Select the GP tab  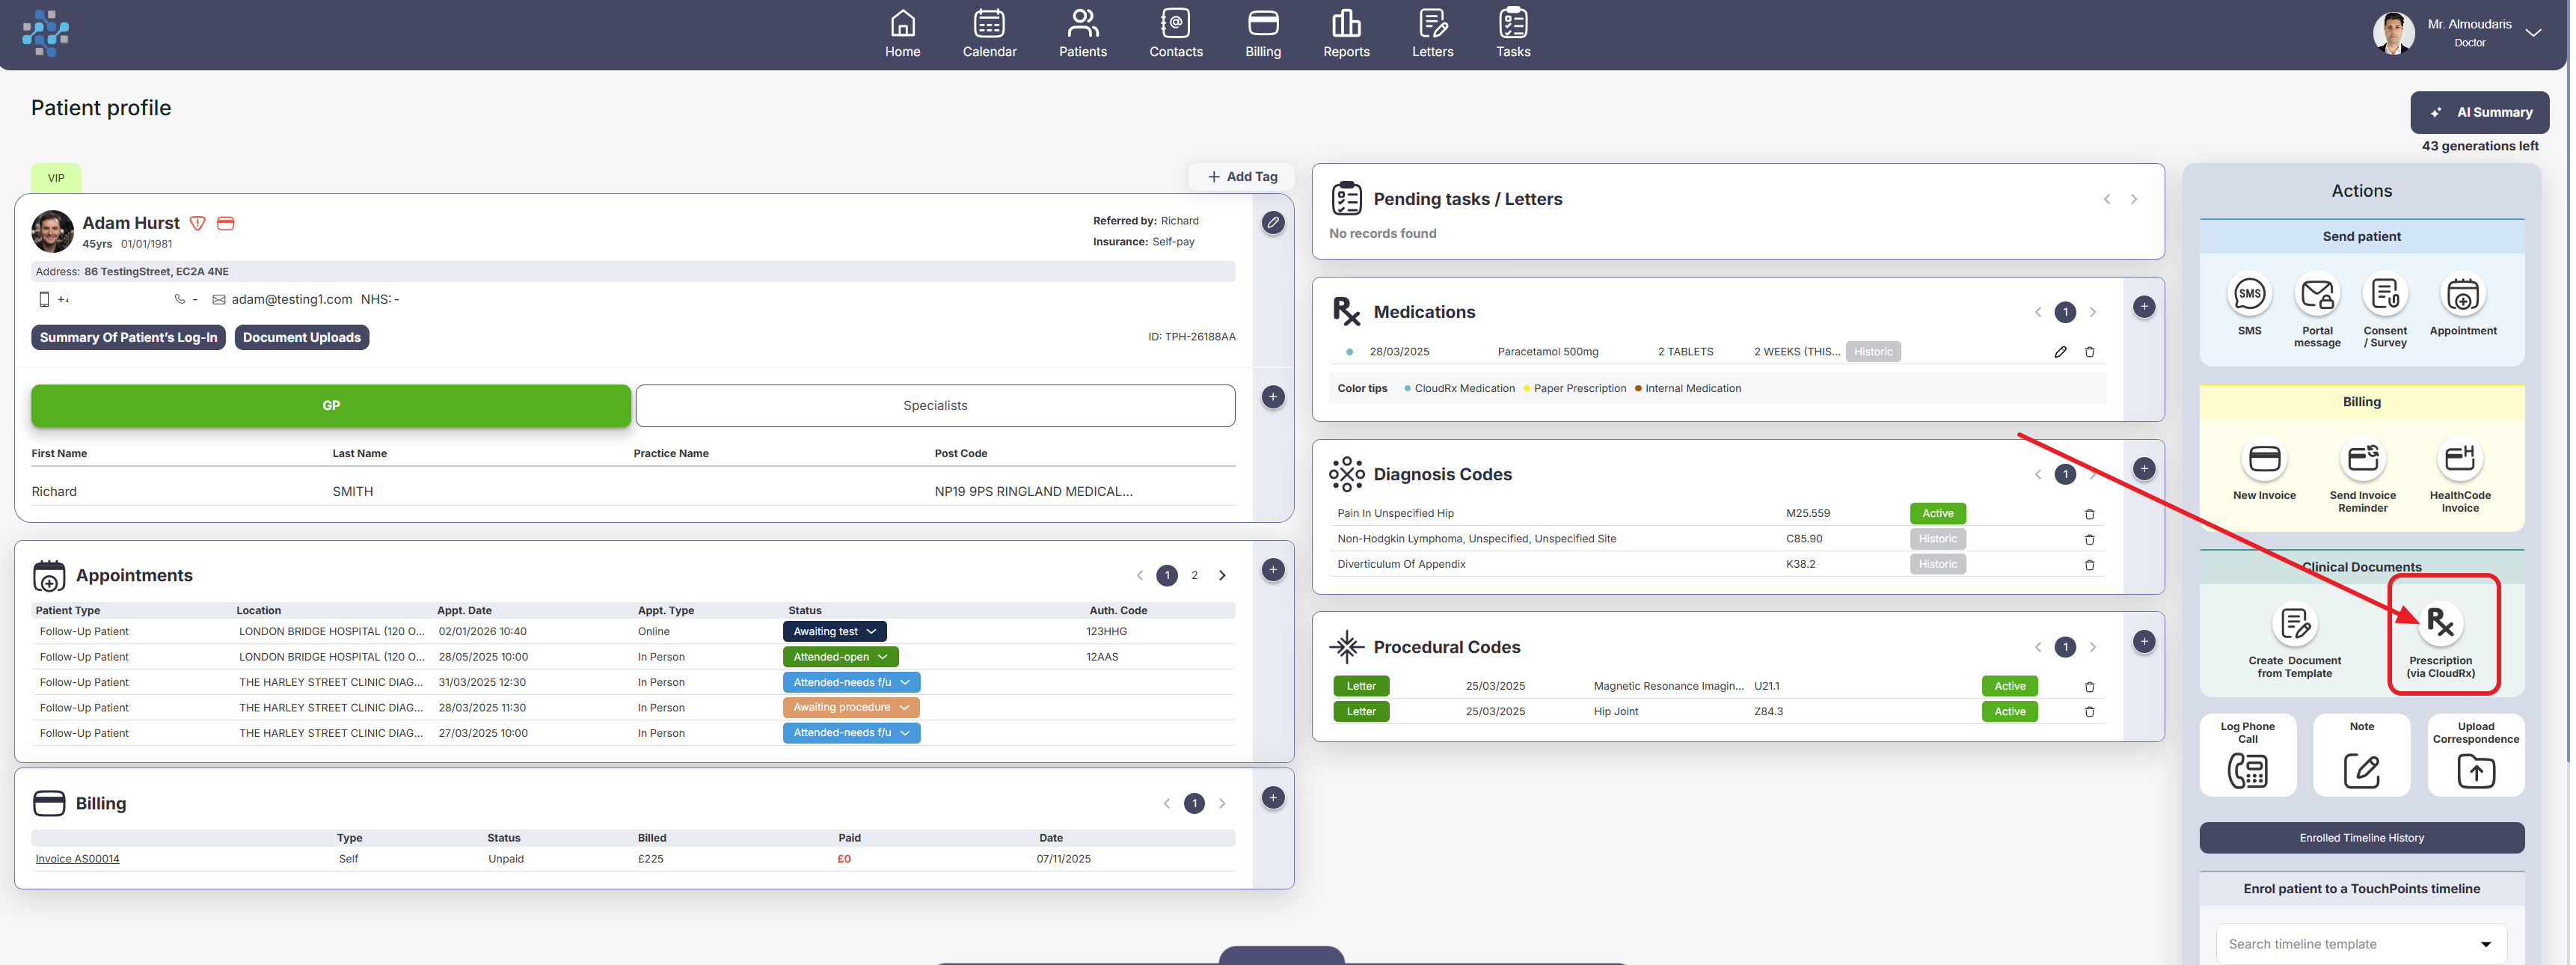331,406
